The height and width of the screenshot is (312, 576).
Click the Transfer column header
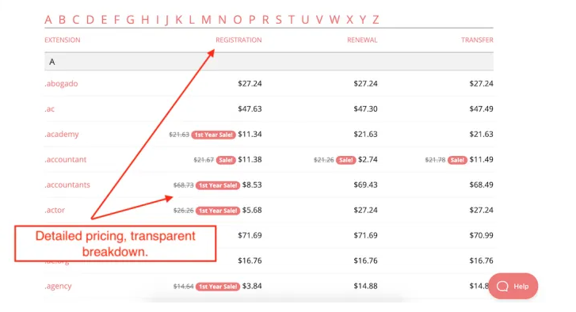(x=477, y=40)
